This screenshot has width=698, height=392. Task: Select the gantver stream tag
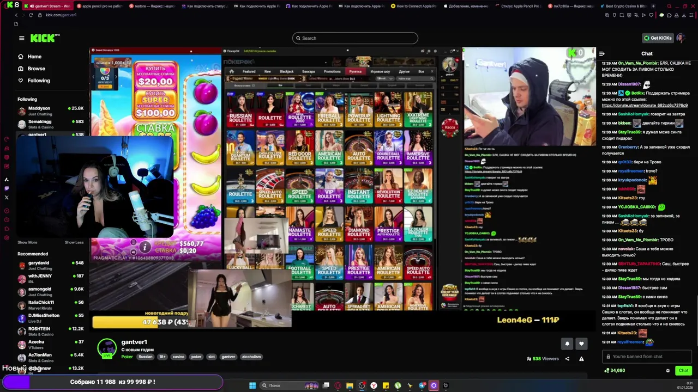[228, 357]
